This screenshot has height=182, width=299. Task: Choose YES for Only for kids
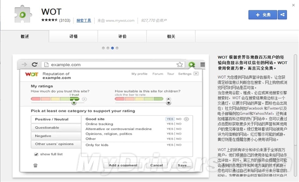click(170, 145)
